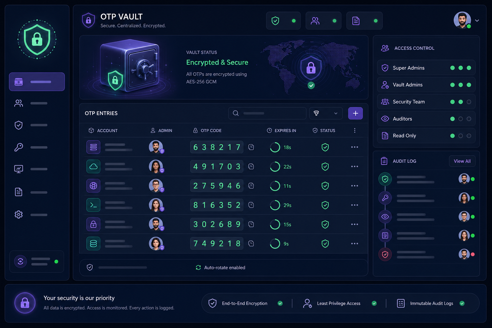Open more options for the 302689 row
This screenshot has height=328, width=492.
coord(355,224)
